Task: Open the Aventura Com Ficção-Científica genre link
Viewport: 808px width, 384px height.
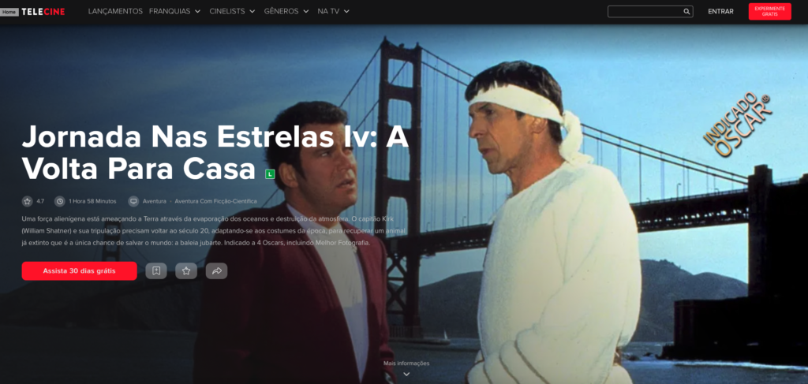Action: click(215, 201)
